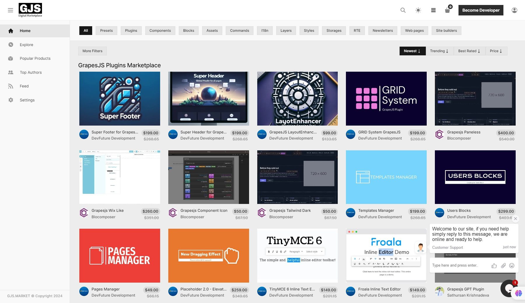Open the hamburger sidebar menu
This screenshot has height=303, width=525.
[x=10, y=10]
